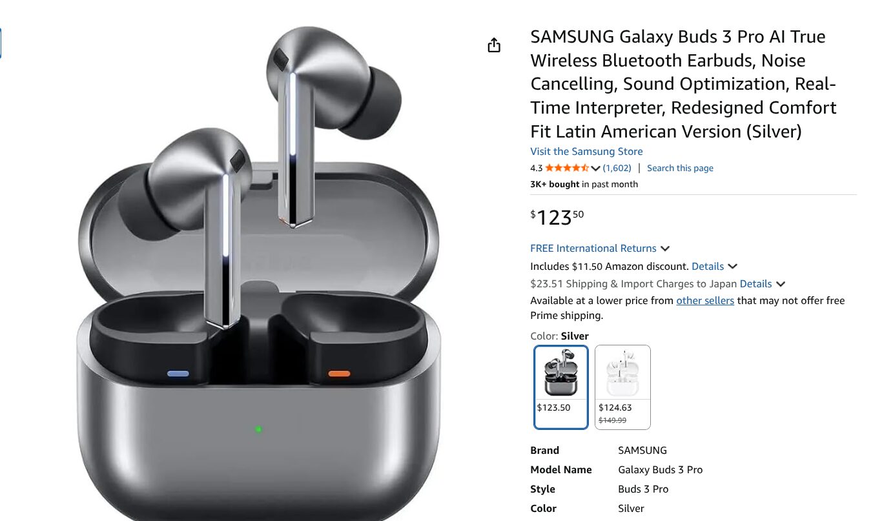Open Amazon discount Details link
The height and width of the screenshot is (521, 873).
pos(708,266)
